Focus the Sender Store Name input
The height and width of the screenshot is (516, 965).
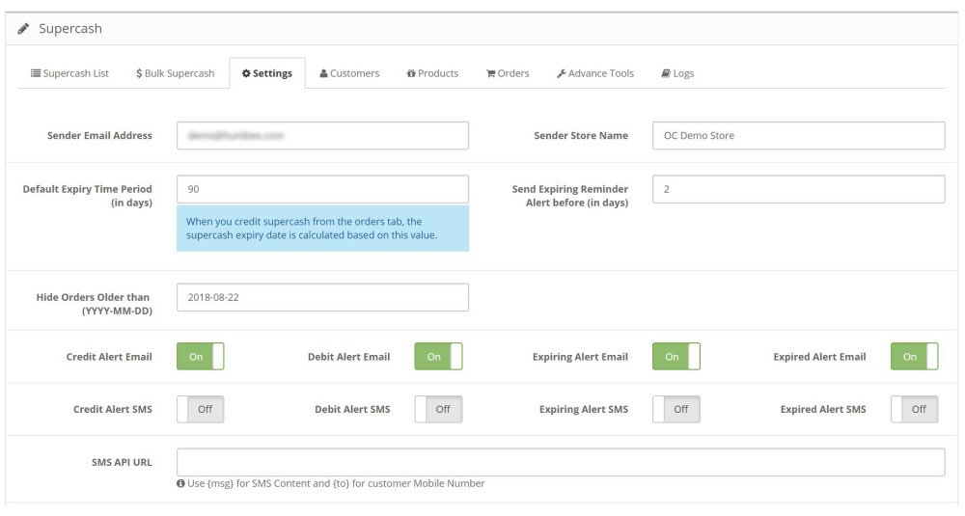point(799,135)
